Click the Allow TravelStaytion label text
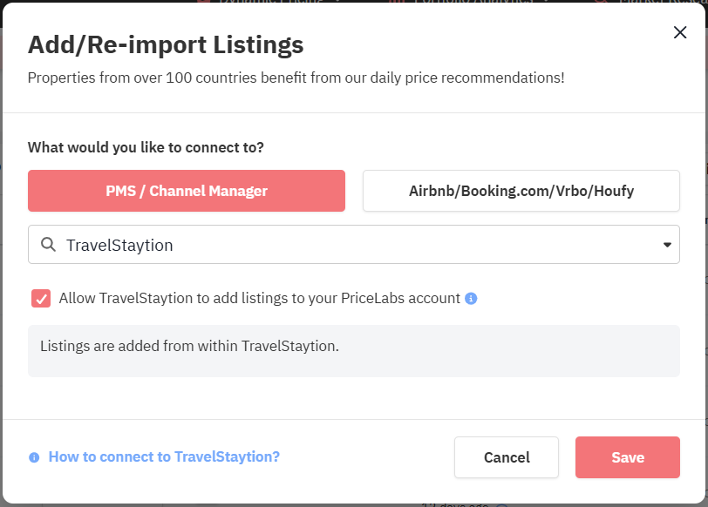Screen dimensions: 708x507 [x=259, y=298]
